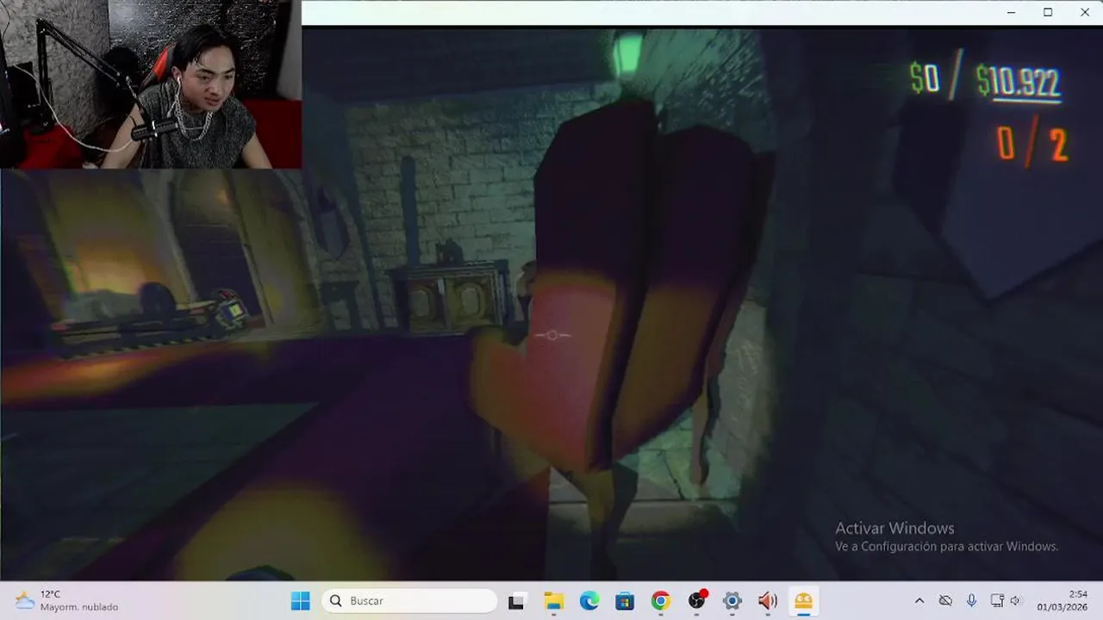1103x620 pixels.
Task: Close the game window
Action: [x=1085, y=12]
